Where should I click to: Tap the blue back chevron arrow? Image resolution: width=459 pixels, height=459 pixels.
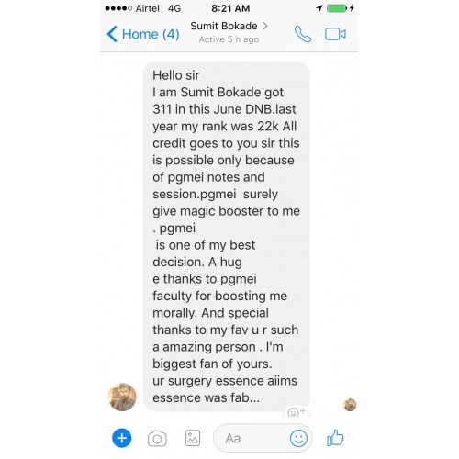coord(112,34)
